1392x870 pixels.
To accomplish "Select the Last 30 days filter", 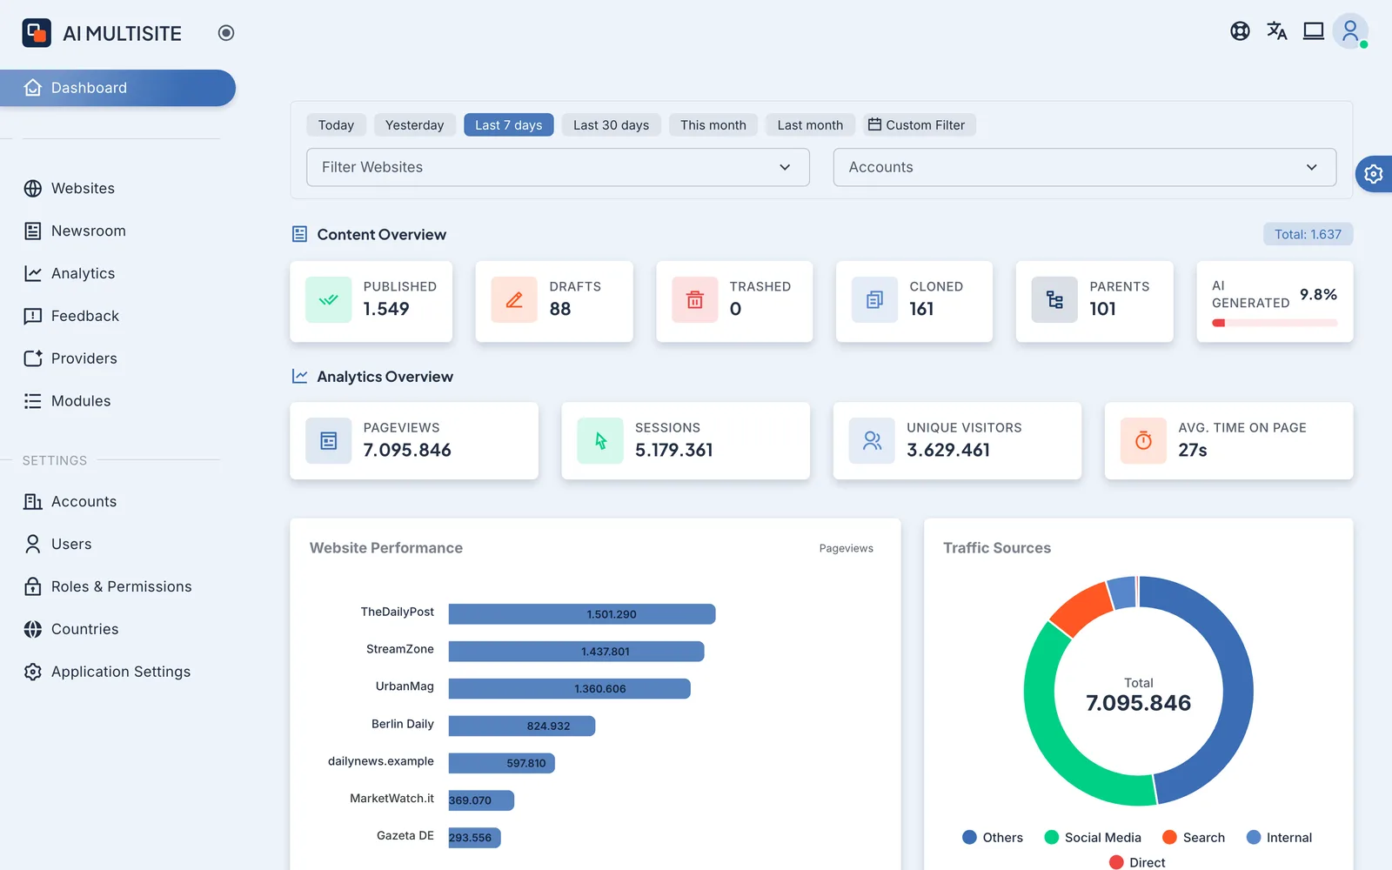I will tap(611, 125).
